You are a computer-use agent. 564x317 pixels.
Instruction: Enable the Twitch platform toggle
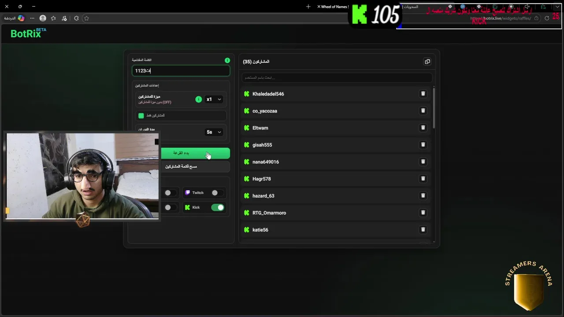click(x=217, y=193)
